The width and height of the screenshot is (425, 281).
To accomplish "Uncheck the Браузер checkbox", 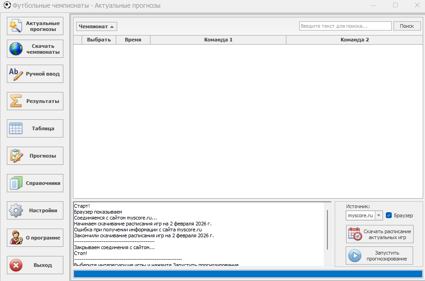I will [x=389, y=215].
